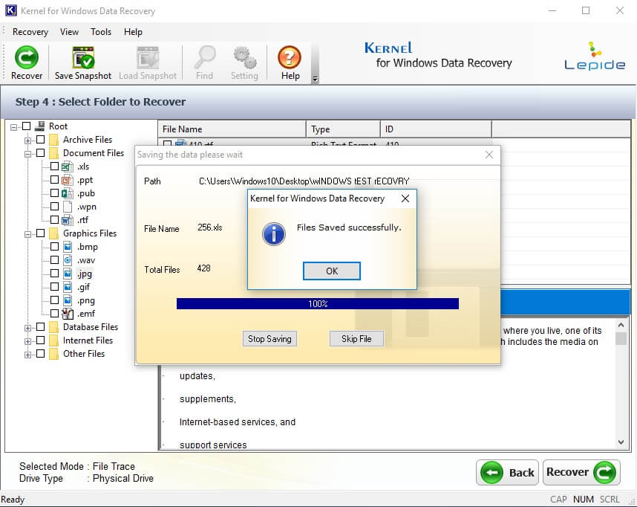Click the Find magnifier toolbar icon
Screen dimensions: 637x507
(x=205, y=57)
